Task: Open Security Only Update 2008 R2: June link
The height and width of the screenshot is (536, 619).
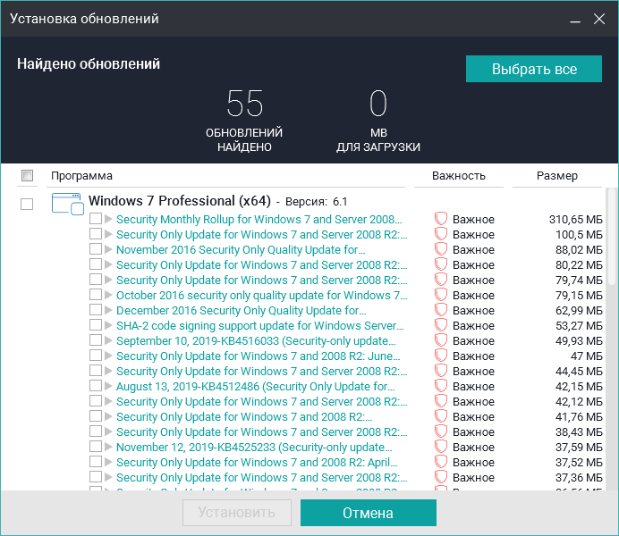Action: [x=259, y=356]
